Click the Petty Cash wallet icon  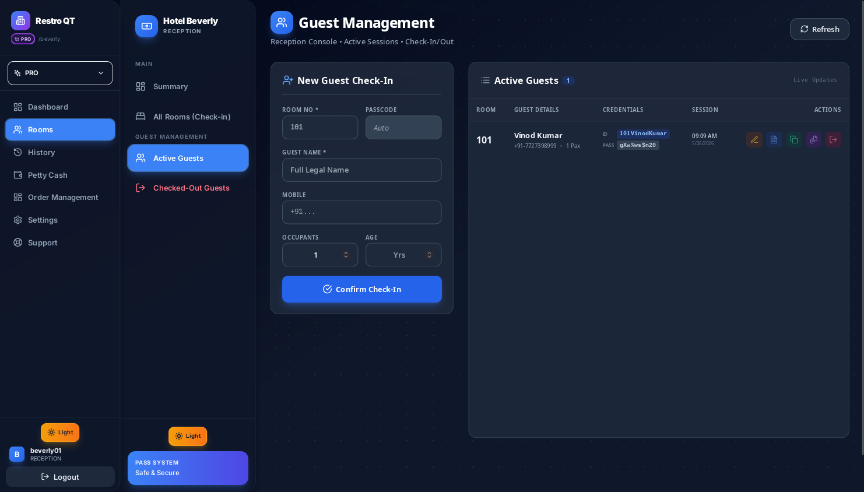tap(18, 175)
